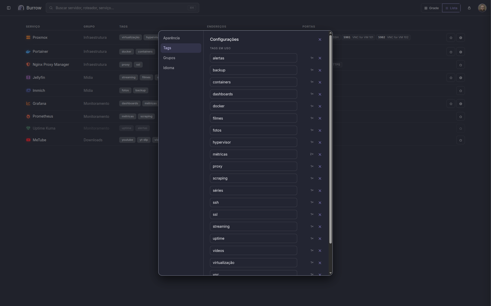
Task: Click the home icon for MeTube row
Action: [461, 140]
